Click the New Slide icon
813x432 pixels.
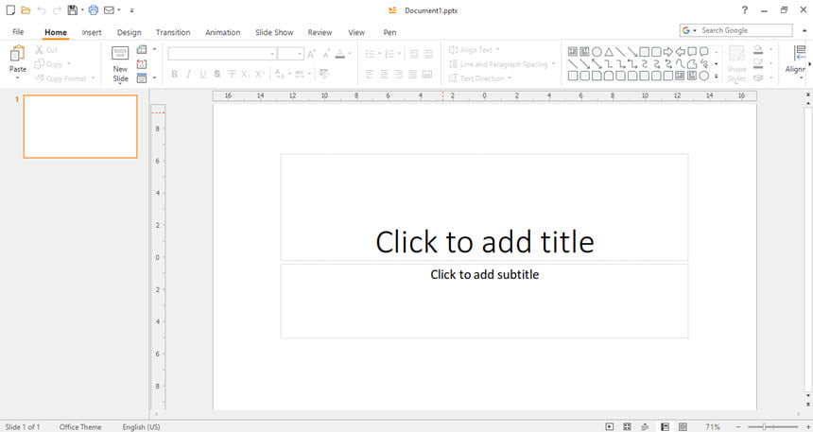[x=120, y=53]
